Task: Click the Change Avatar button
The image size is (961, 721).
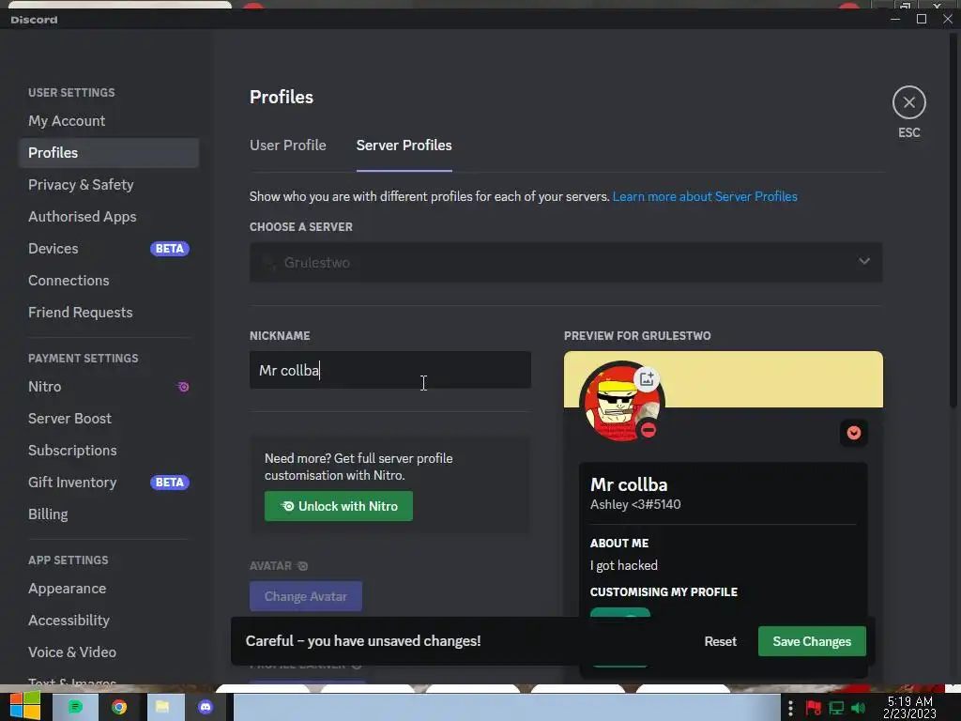Action: coord(306,596)
